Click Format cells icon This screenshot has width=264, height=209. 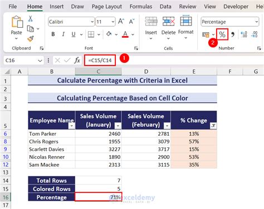click(x=186, y=21)
